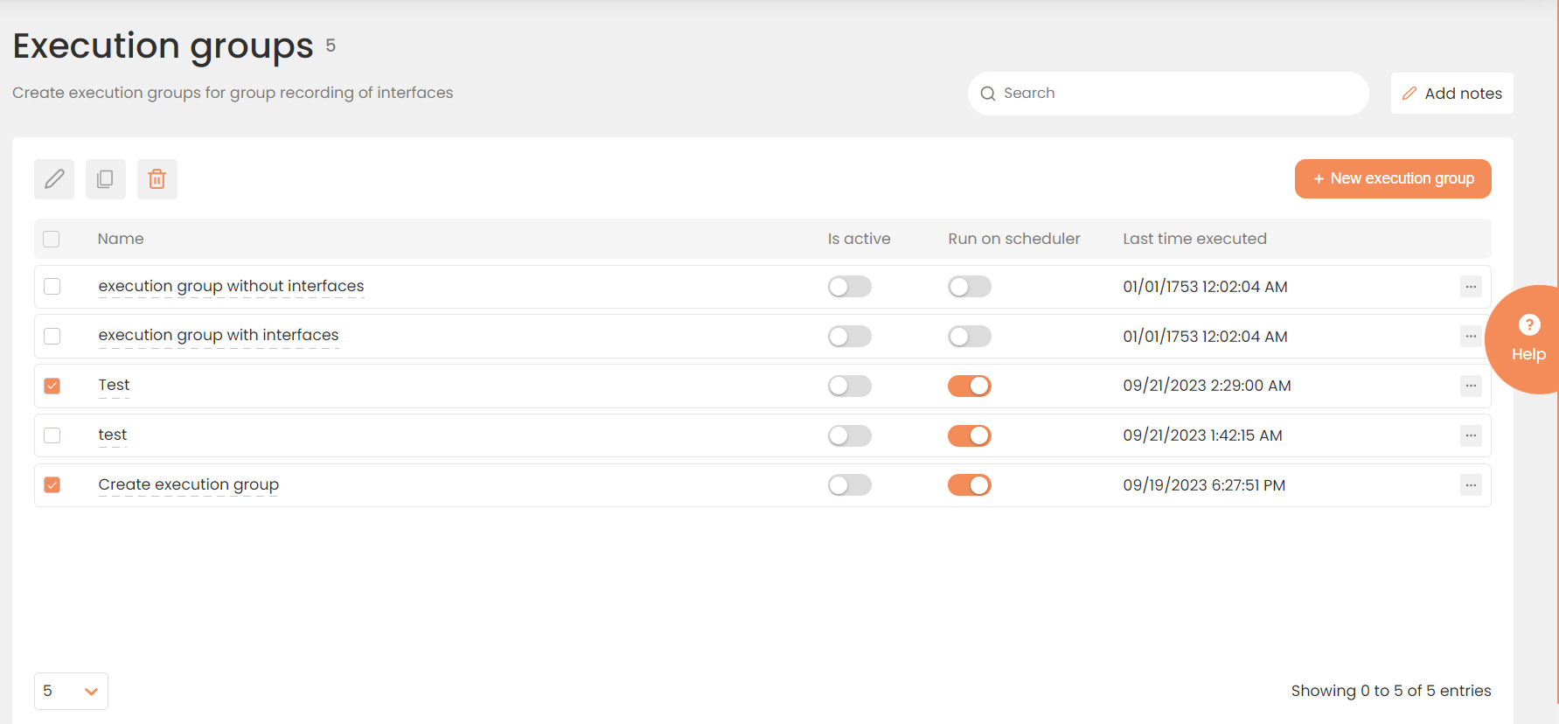This screenshot has height=724, width=1559.
Task: Open three-dot menu for Create execution group
Action: [1471, 485]
